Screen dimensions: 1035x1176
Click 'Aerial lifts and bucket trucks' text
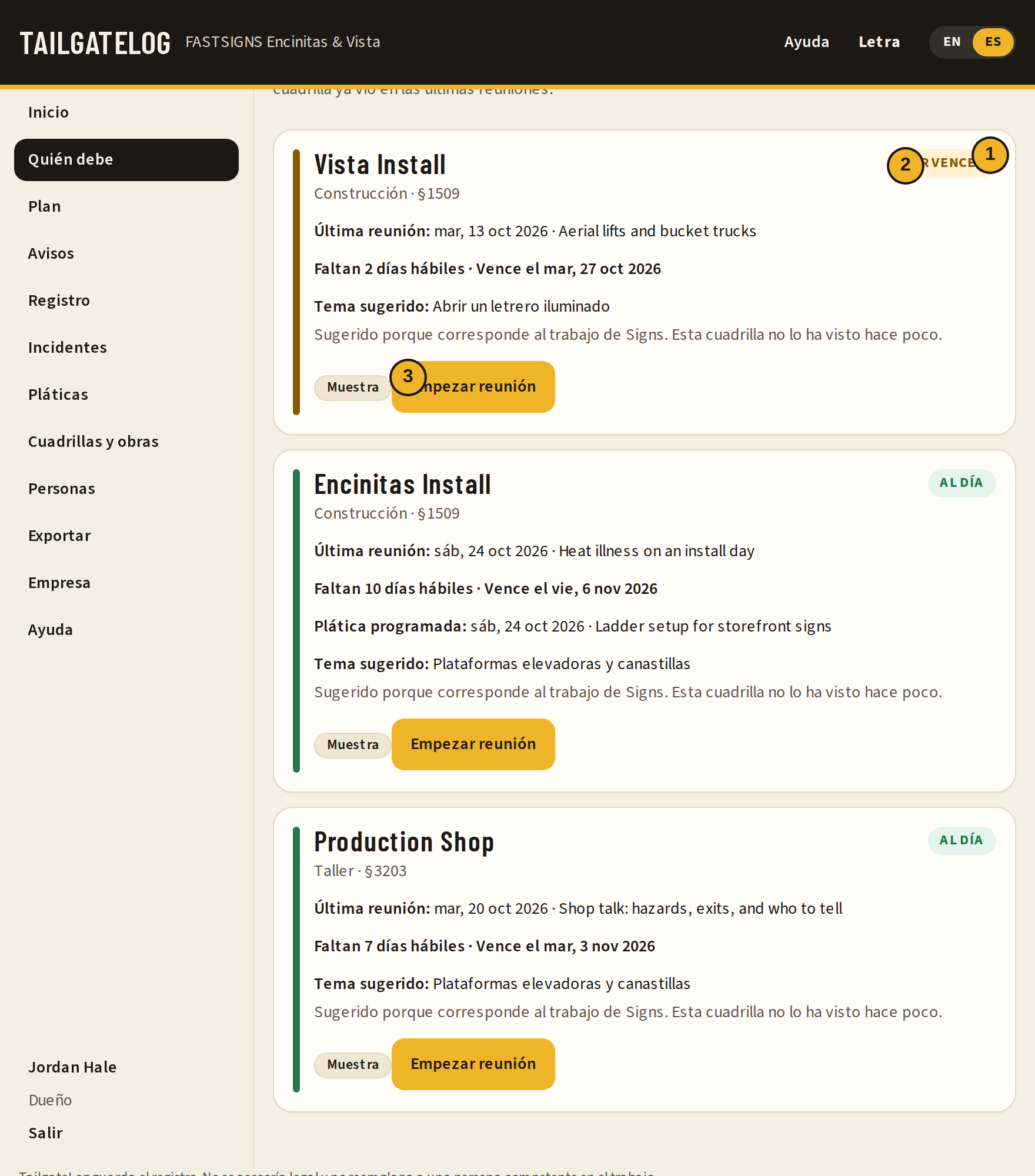tap(657, 231)
